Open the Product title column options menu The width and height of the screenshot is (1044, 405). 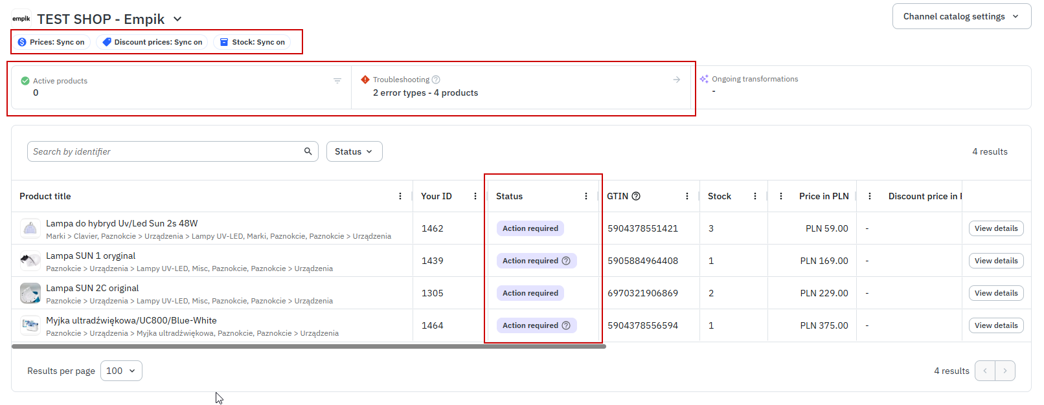[400, 196]
